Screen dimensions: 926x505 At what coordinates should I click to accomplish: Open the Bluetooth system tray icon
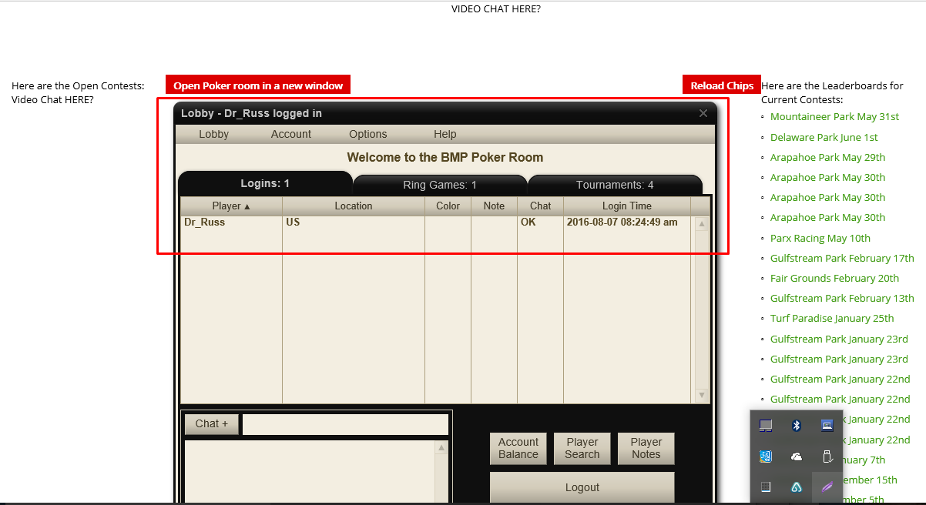coord(797,424)
